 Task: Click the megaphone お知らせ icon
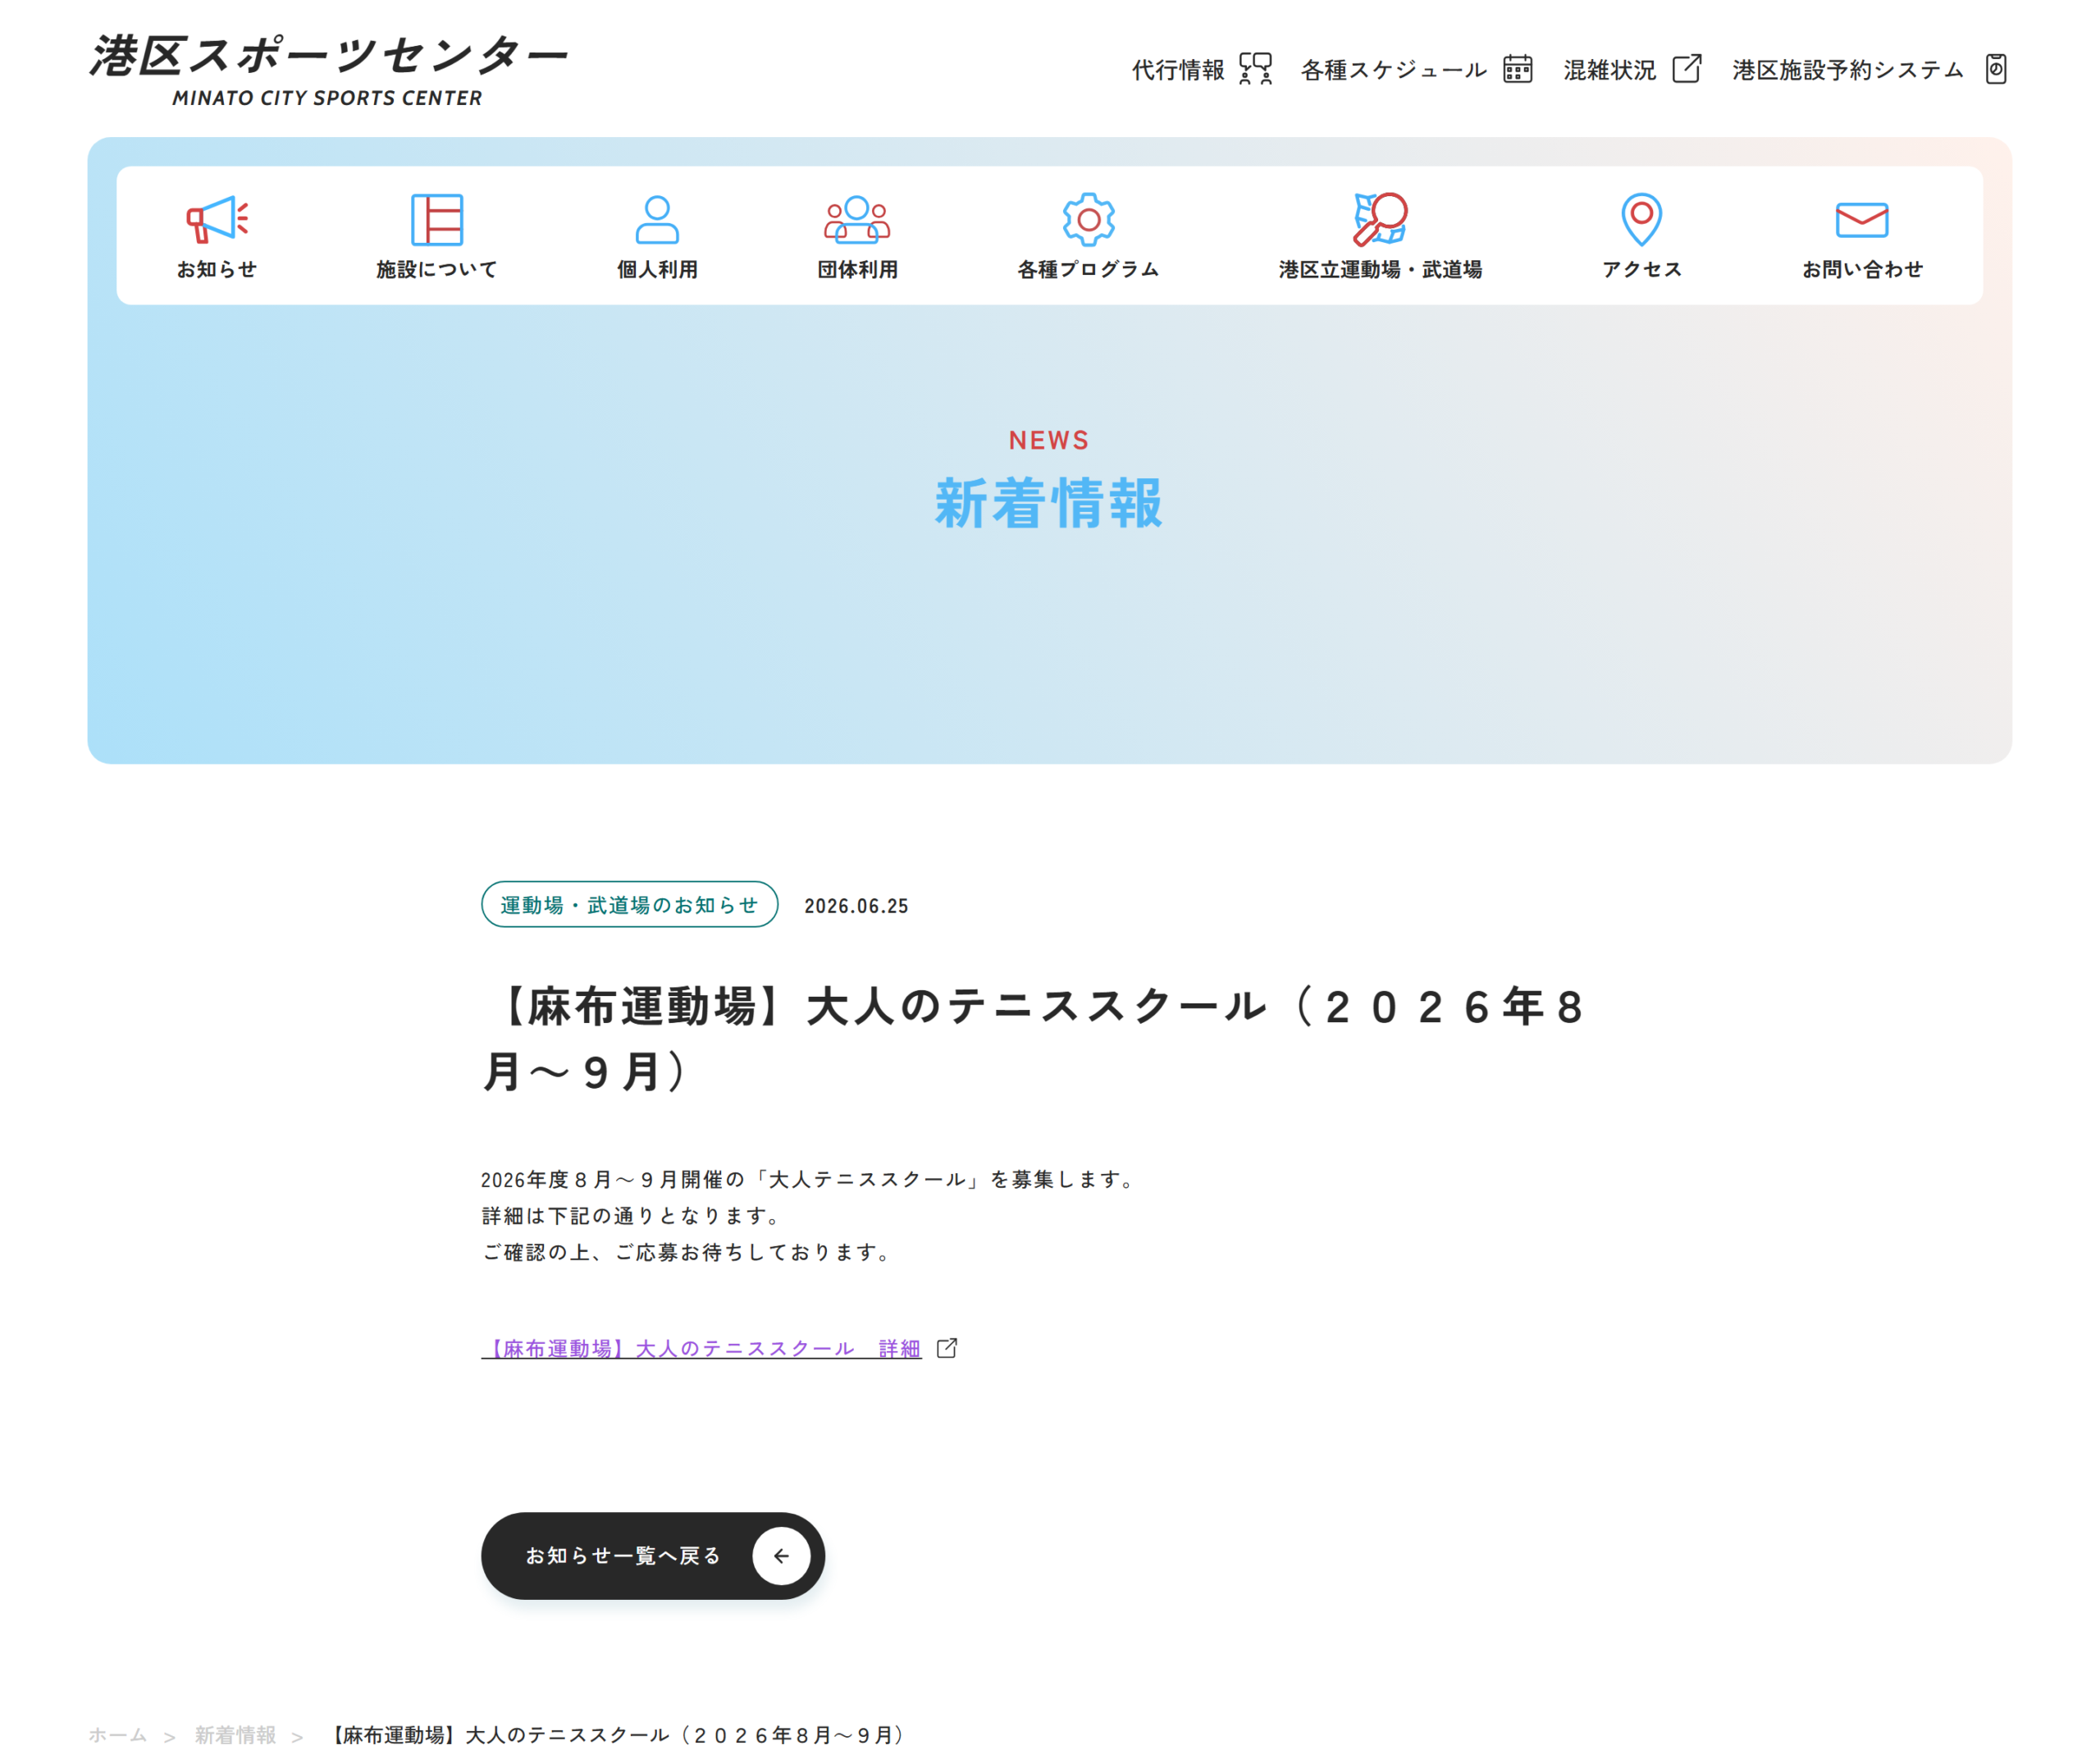217,219
